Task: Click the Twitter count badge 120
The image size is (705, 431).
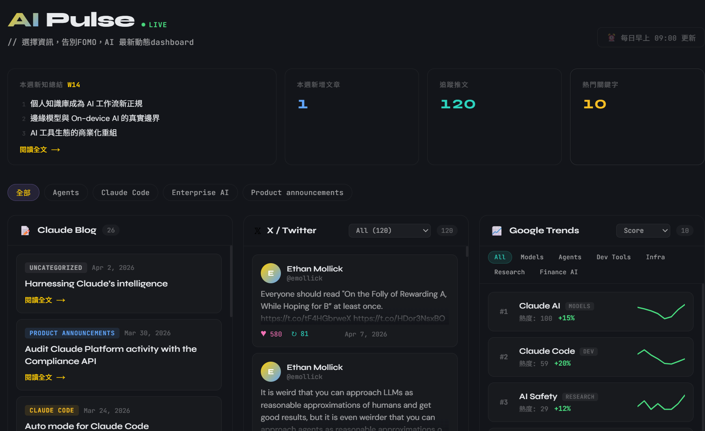Action: click(x=447, y=230)
